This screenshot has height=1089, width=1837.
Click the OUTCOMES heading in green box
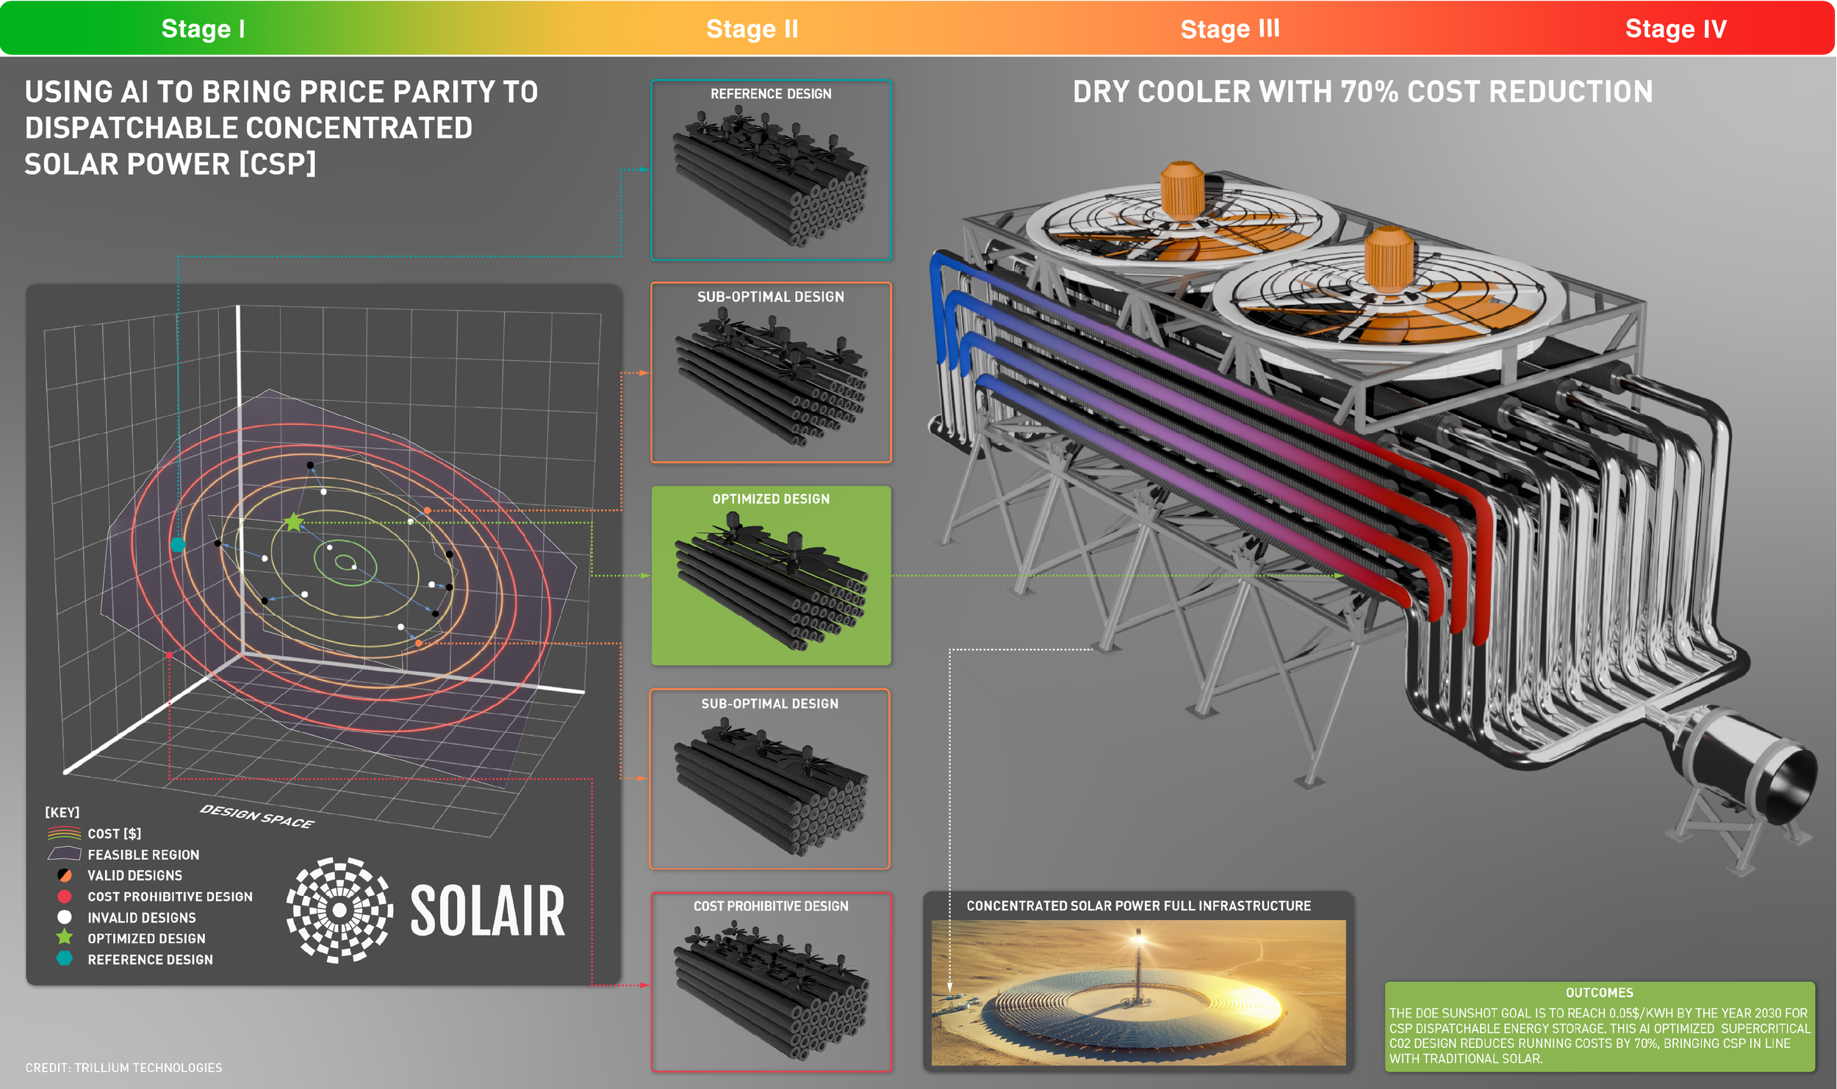pos(1599,993)
